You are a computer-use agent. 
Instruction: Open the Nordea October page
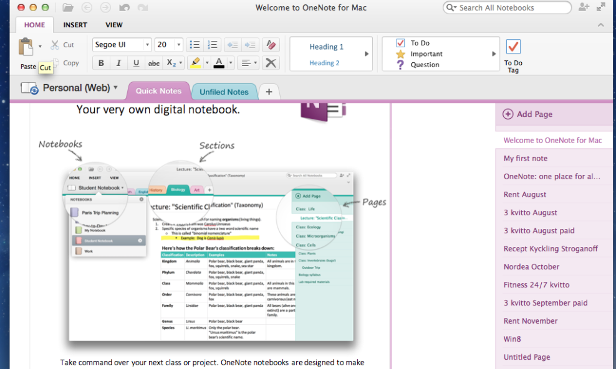click(554, 267)
